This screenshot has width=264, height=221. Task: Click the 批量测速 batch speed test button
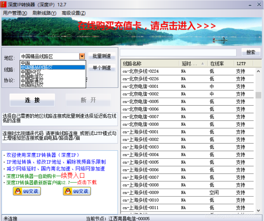[x=102, y=56]
